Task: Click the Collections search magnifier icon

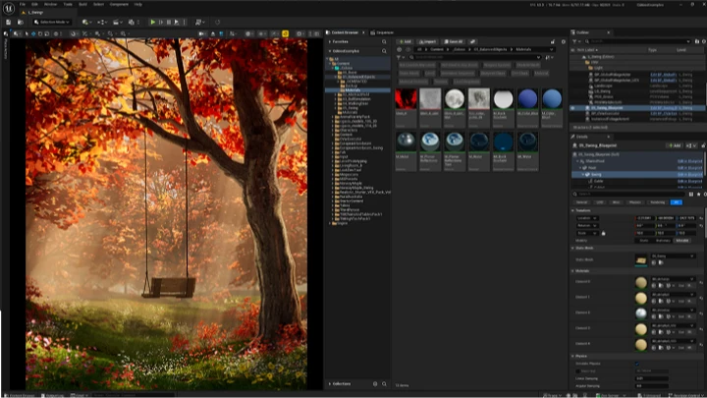Action: [x=384, y=384]
